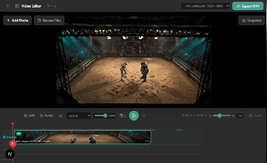Click the video preview canvas
267x163 pixels.
coord(134,60)
